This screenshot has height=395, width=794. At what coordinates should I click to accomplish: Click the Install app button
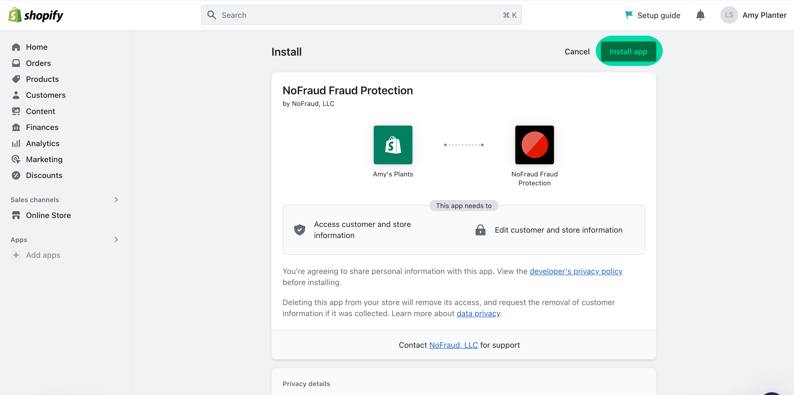pos(629,51)
